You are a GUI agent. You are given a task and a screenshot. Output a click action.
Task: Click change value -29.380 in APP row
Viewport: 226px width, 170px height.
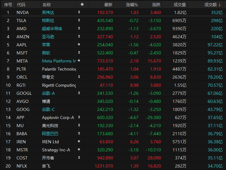pos(153,117)
